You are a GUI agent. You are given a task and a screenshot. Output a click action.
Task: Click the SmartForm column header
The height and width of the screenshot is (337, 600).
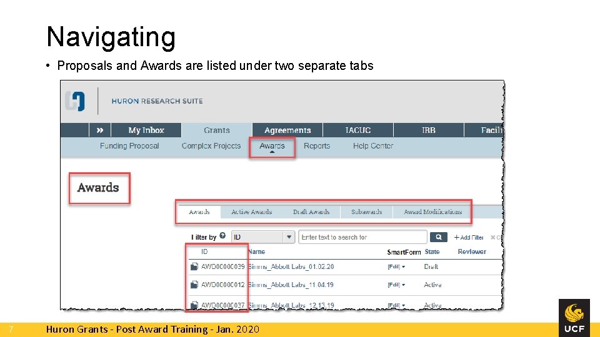404,252
